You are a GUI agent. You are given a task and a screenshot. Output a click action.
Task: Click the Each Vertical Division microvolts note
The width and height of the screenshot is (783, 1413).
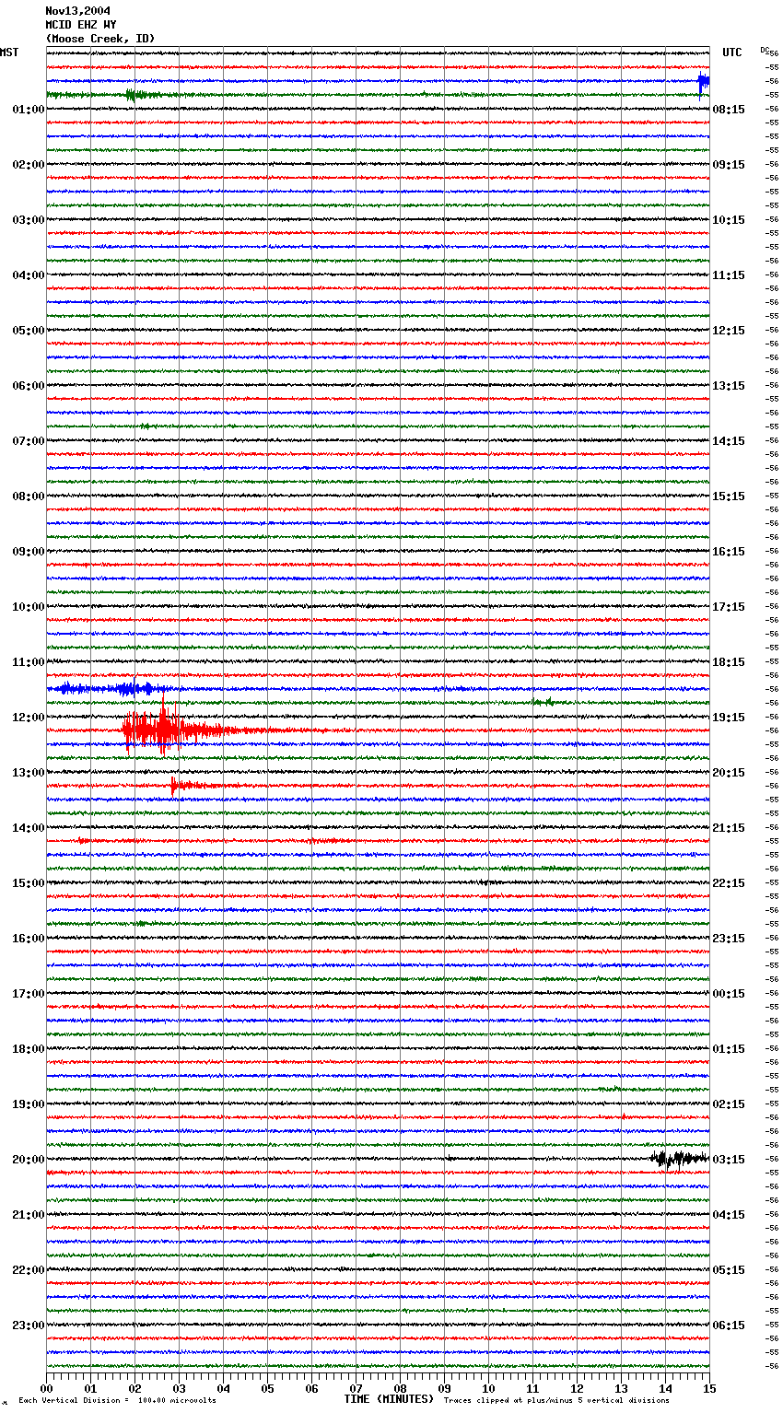[x=117, y=1400]
